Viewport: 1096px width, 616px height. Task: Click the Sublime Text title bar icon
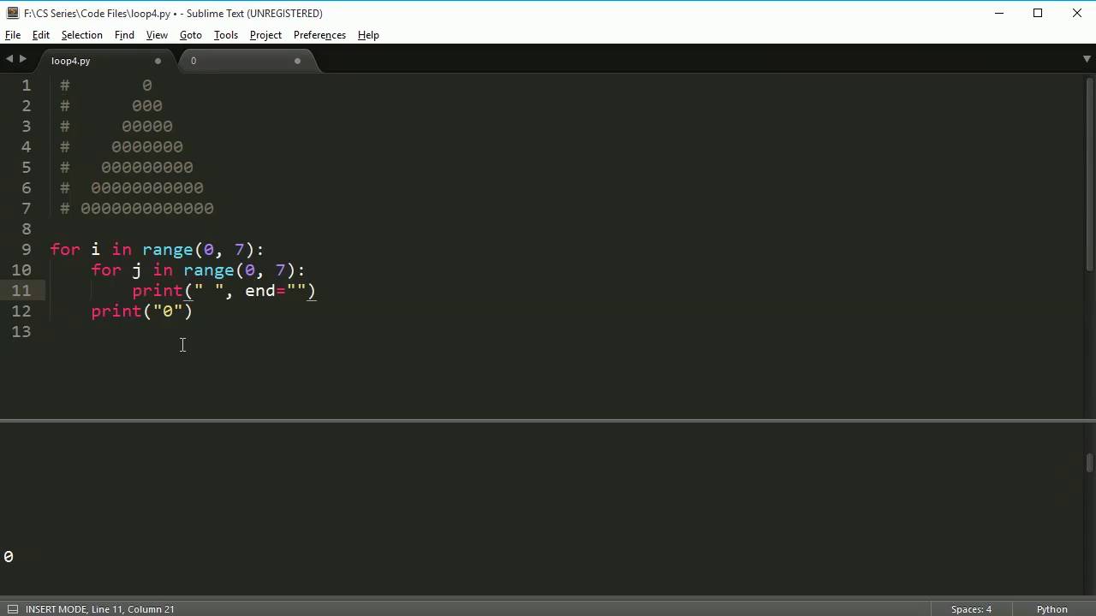tap(12, 13)
